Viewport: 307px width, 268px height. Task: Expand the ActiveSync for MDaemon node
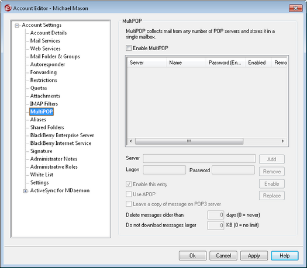[25, 191]
